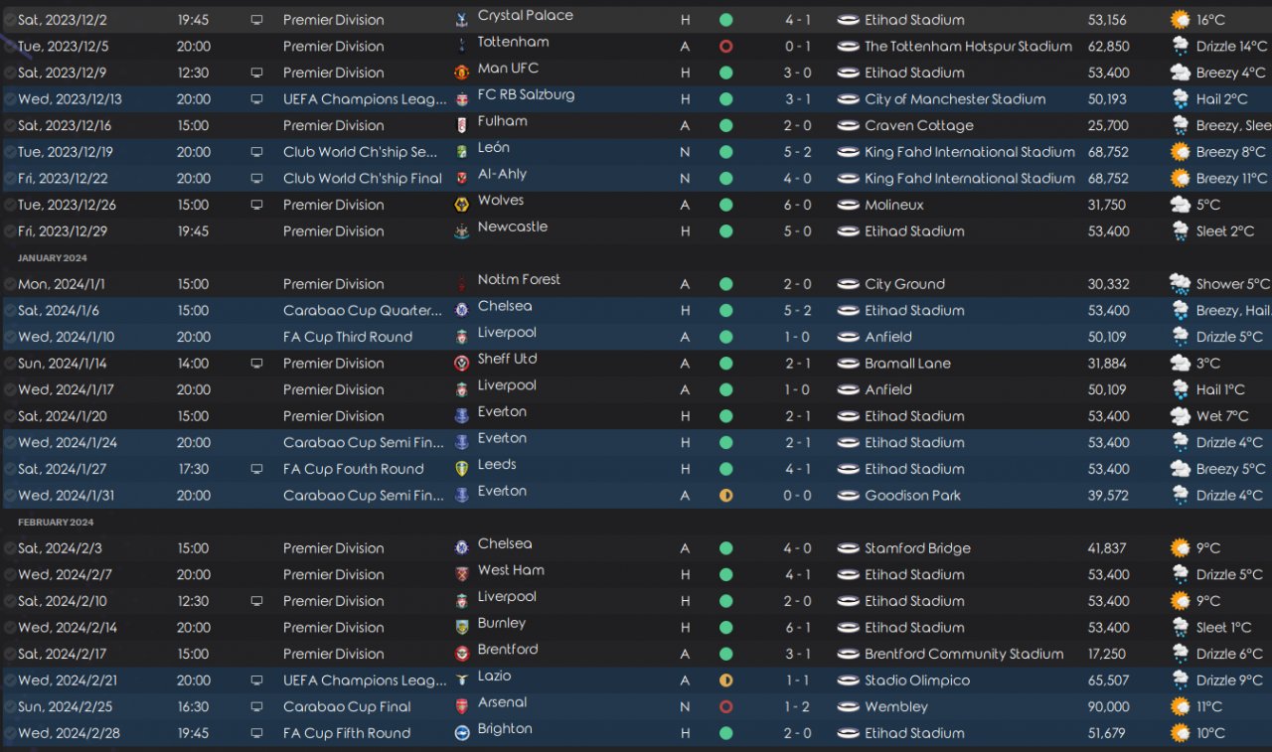Click the JANUARY 2024 month header

53,258
